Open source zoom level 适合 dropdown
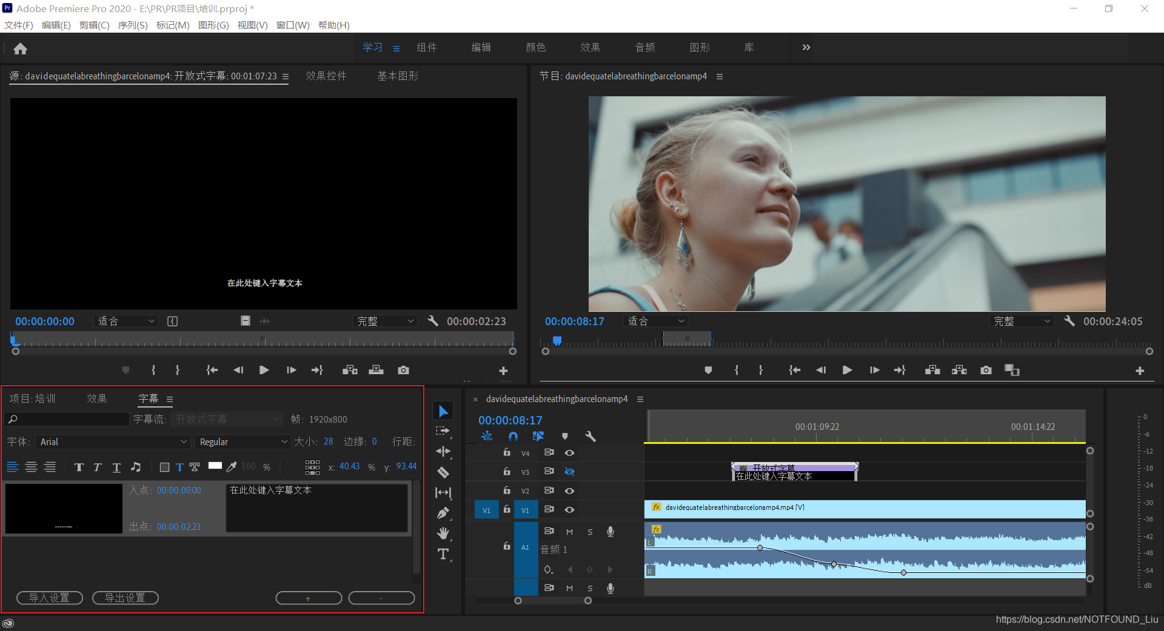The height and width of the screenshot is (631, 1164). (x=125, y=321)
